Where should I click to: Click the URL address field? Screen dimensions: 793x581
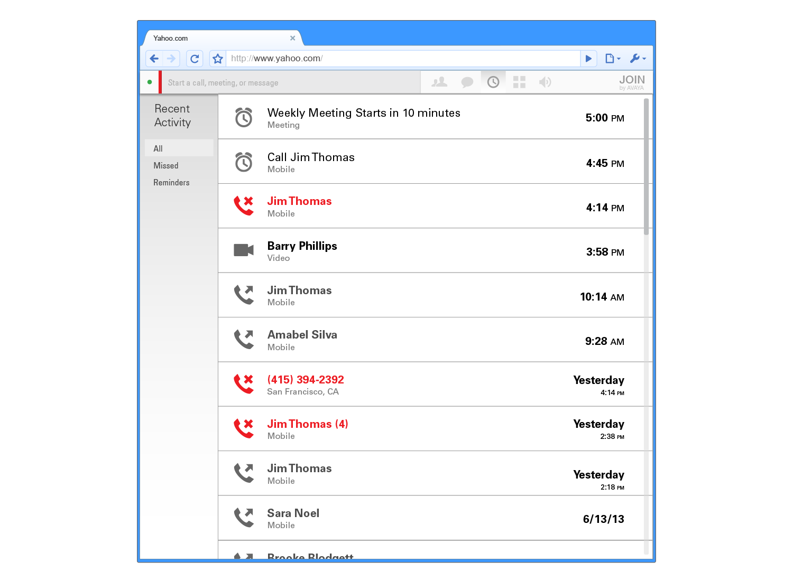pyautogui.click(x=403, y=59)
